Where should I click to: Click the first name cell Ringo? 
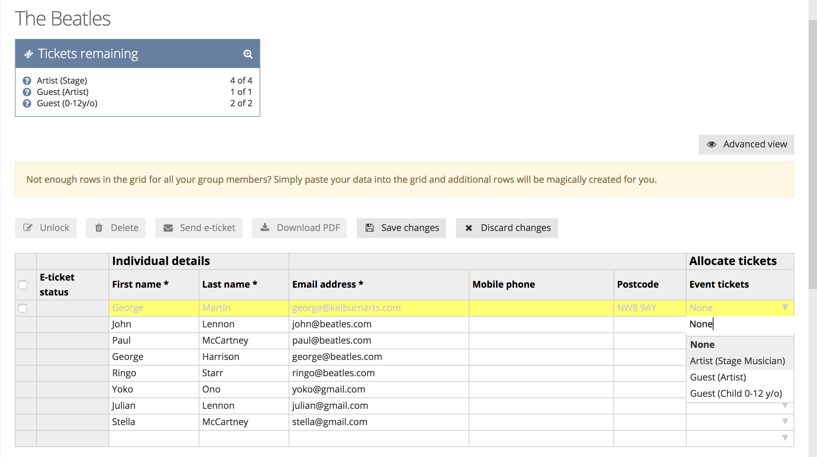pos(154,373)
